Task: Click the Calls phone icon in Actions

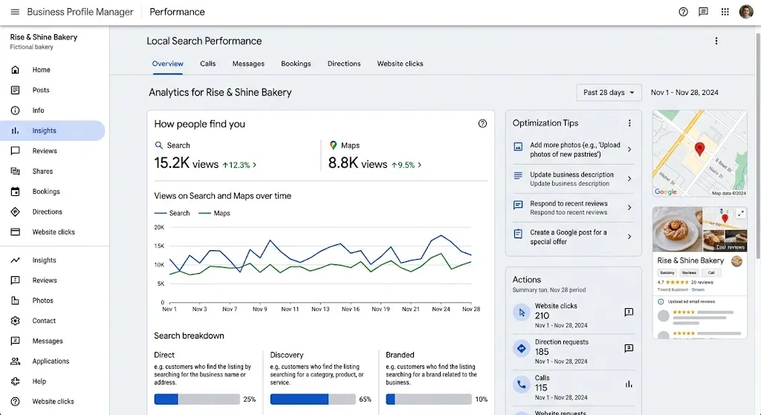Action: coord(521,385)
